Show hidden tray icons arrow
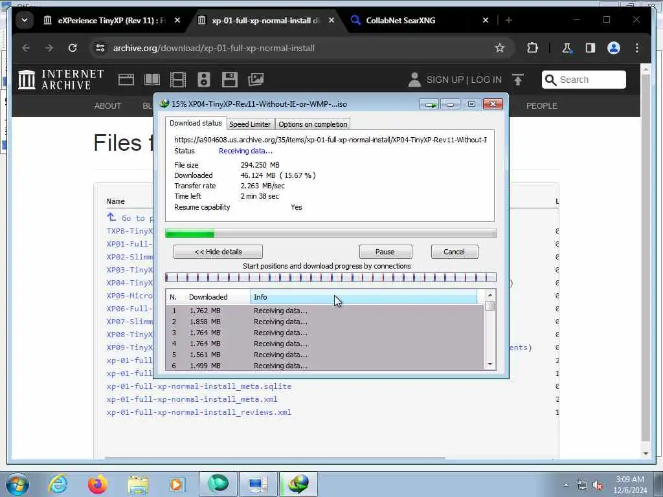This screenshot has height=497, width=663. tap(566, 485)
